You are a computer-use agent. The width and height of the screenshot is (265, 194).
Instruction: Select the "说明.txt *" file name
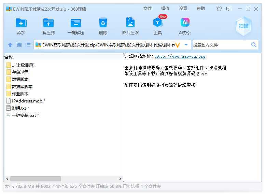click(20, 108)
